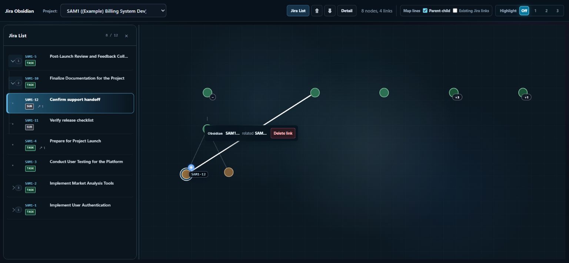Click the SAM1-3 issue key

pos(31,162)
